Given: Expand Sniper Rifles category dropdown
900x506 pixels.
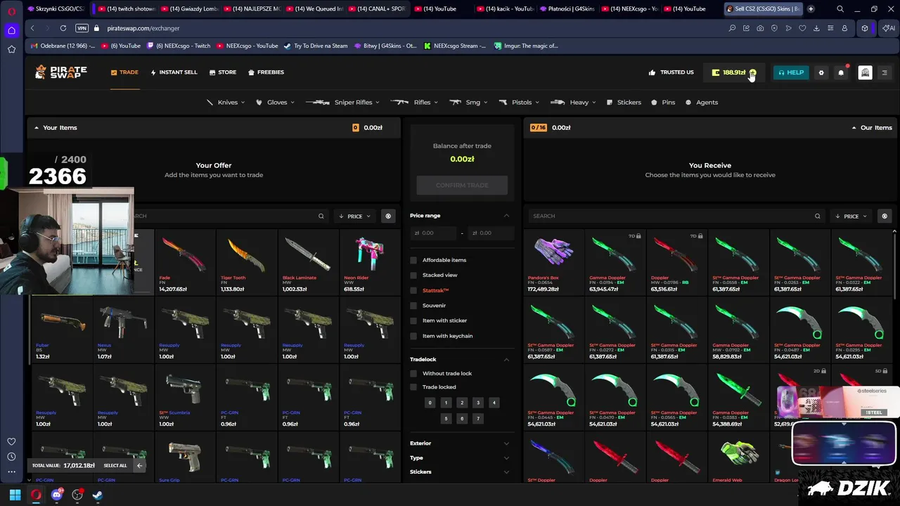Looking at the screenshot, I should [342, 103].
